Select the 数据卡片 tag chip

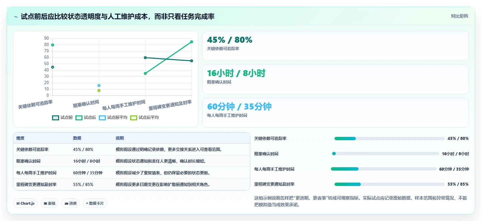(95, 203)
